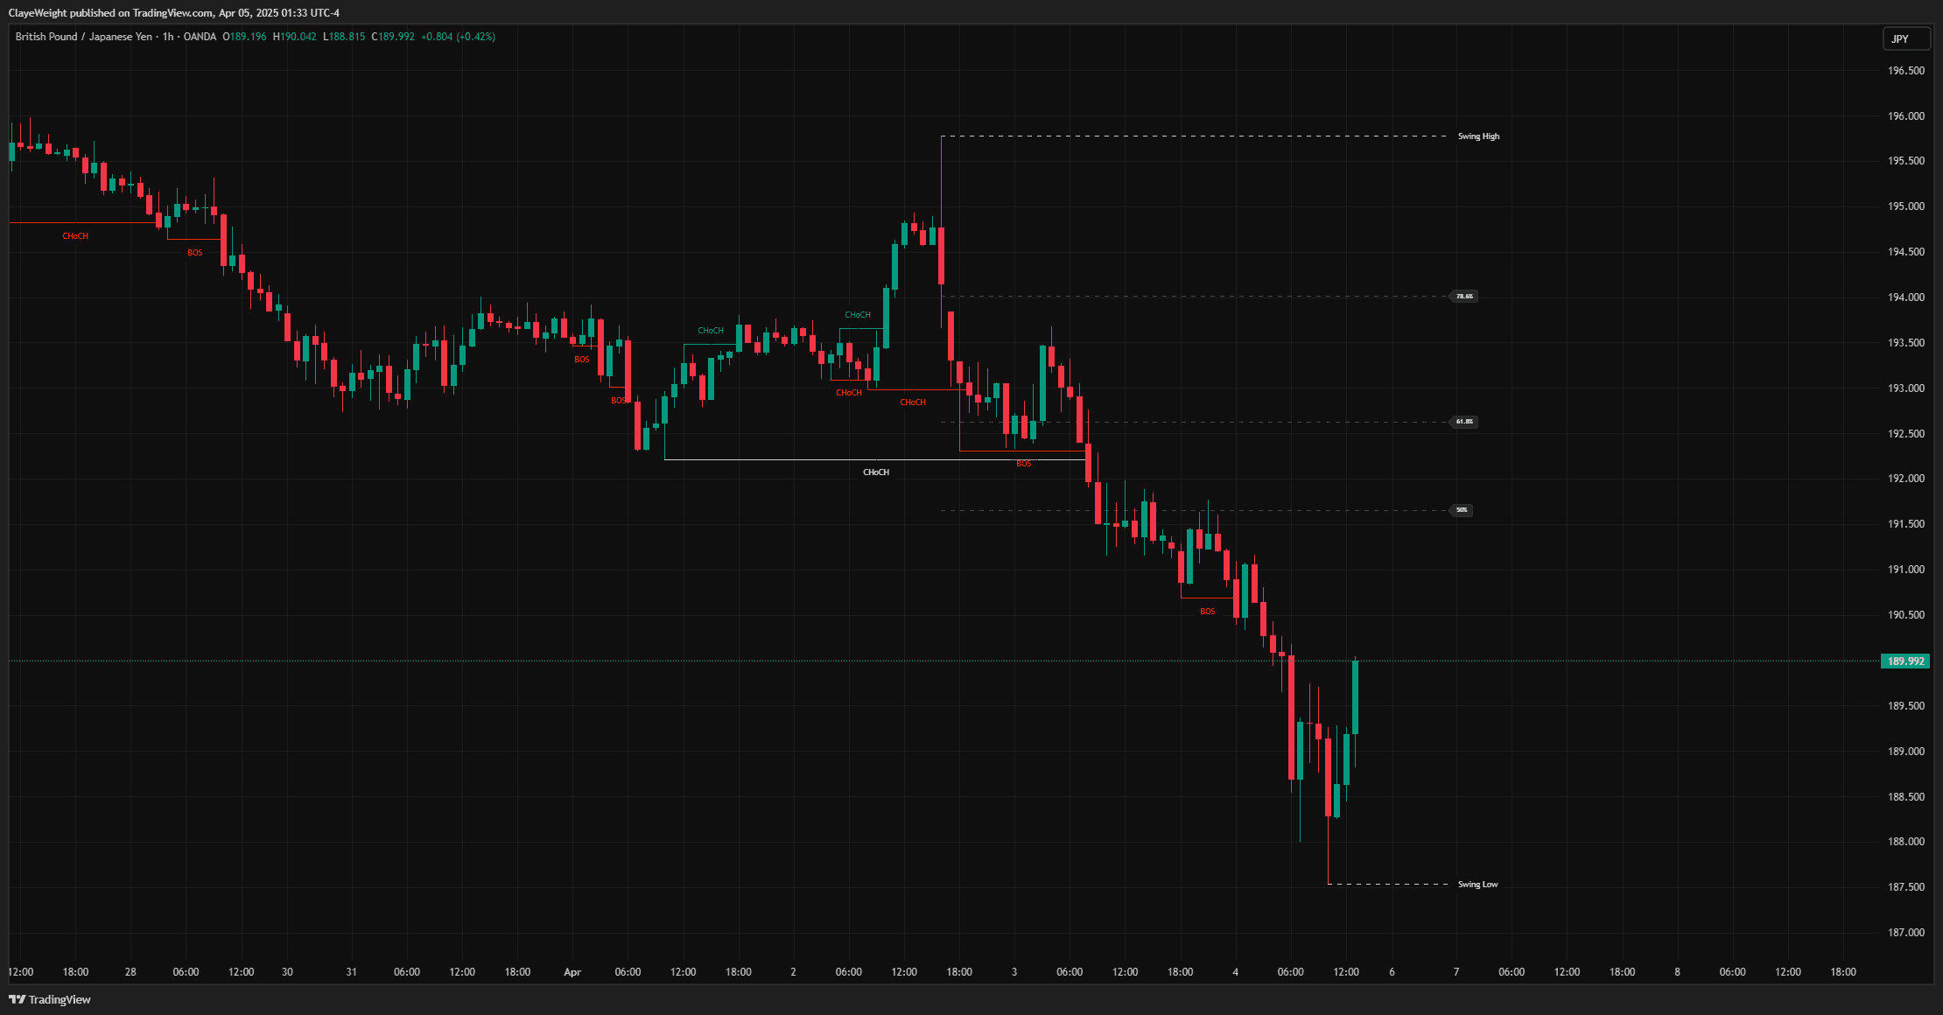
Task: Click the TradingView logo icon
Action: click(x=17, y=998)
